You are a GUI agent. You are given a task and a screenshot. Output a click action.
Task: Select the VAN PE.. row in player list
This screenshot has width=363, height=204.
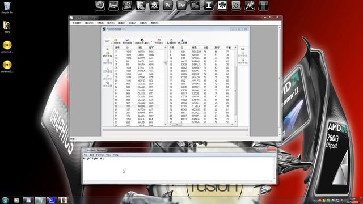(201, 80)
